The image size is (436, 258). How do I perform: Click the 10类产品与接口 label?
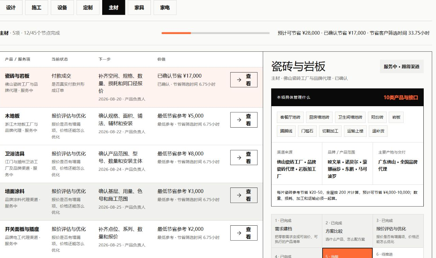[x=401, y=97]
